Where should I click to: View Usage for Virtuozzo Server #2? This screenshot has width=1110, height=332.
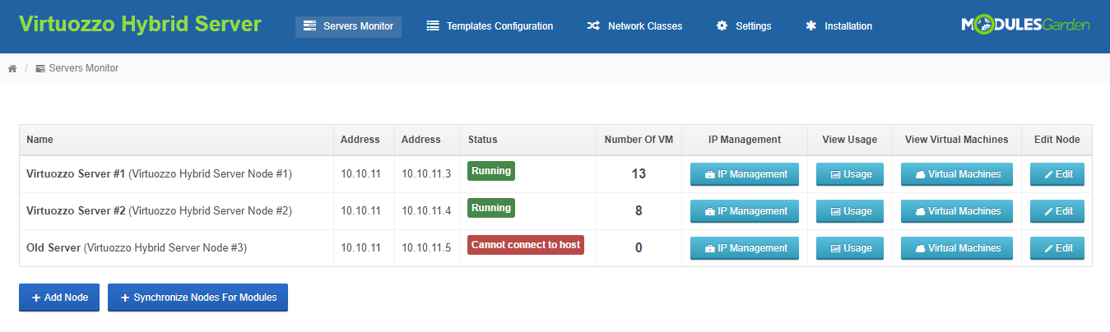point(850,211)
